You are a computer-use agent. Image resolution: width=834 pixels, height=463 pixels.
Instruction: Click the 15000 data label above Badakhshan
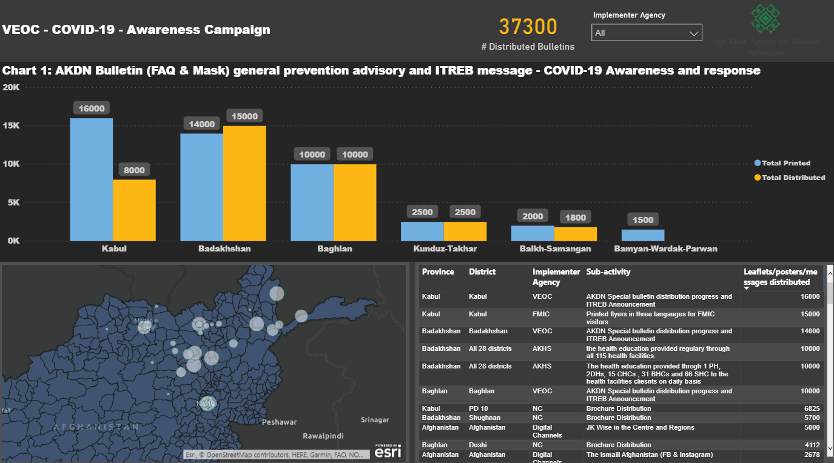coord(244,116)
